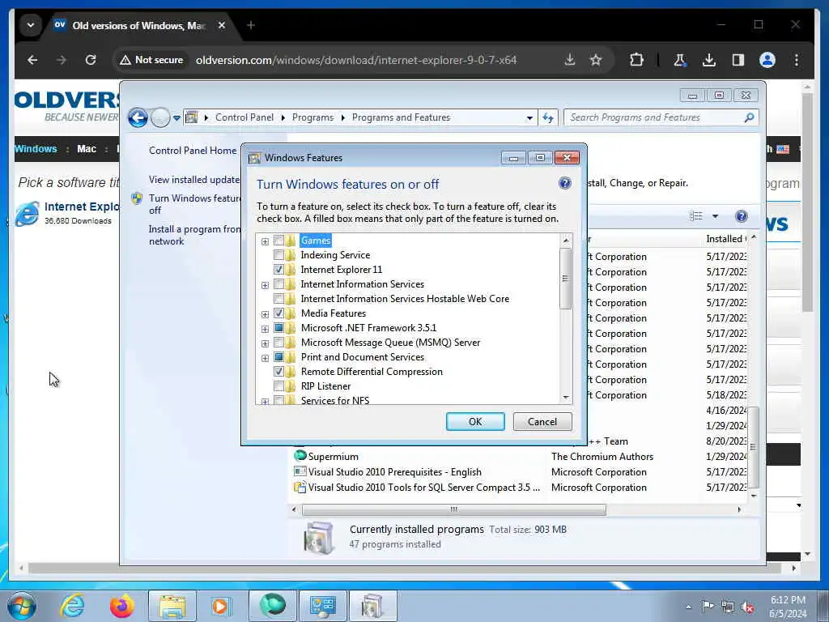Launch Firefox from taskbar
This screenshot has width=829, height=622.
(x=121, y=606)
